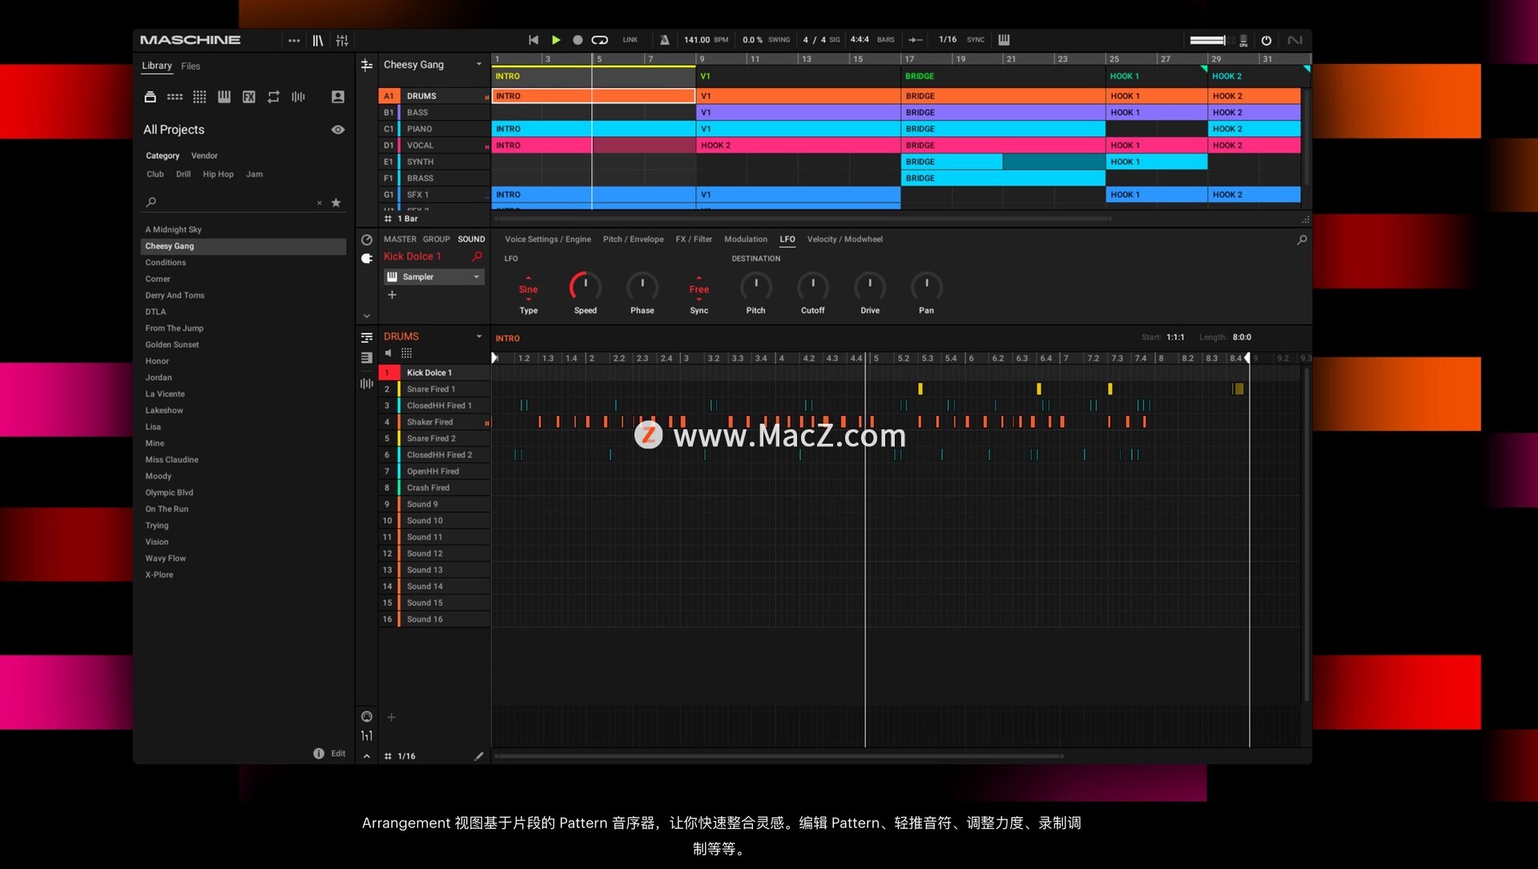This screenshot has width=1538, height=869.
Task: Toggle loop mode in the transport
Action: [600, 40]
